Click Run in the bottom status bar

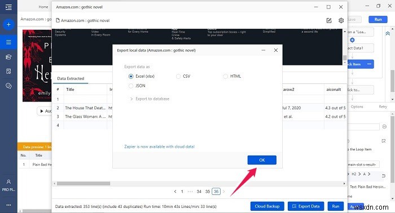tap(336, 206)
